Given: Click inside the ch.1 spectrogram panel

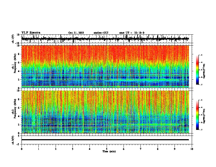Looking at the screenshot, I should pos(105,67).
